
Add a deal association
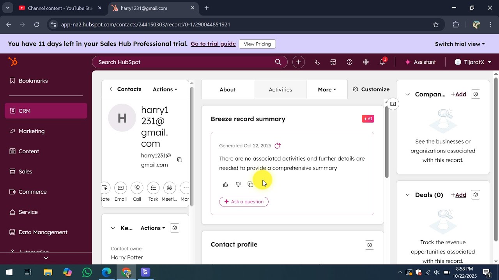pos(458,195)
